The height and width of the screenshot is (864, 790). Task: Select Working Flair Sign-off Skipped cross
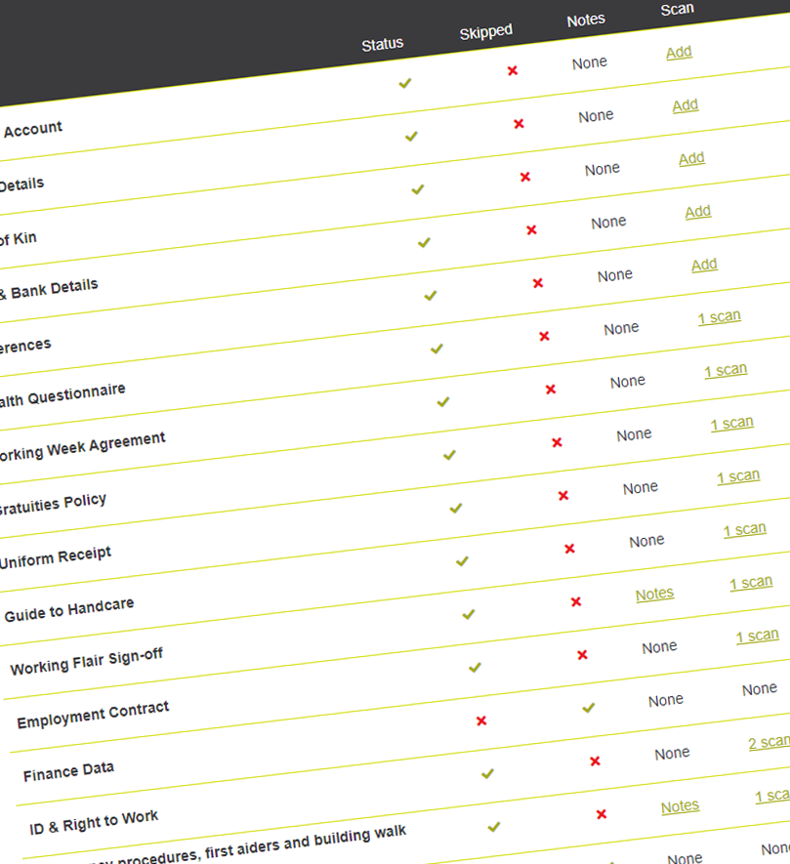coord(576,601)
